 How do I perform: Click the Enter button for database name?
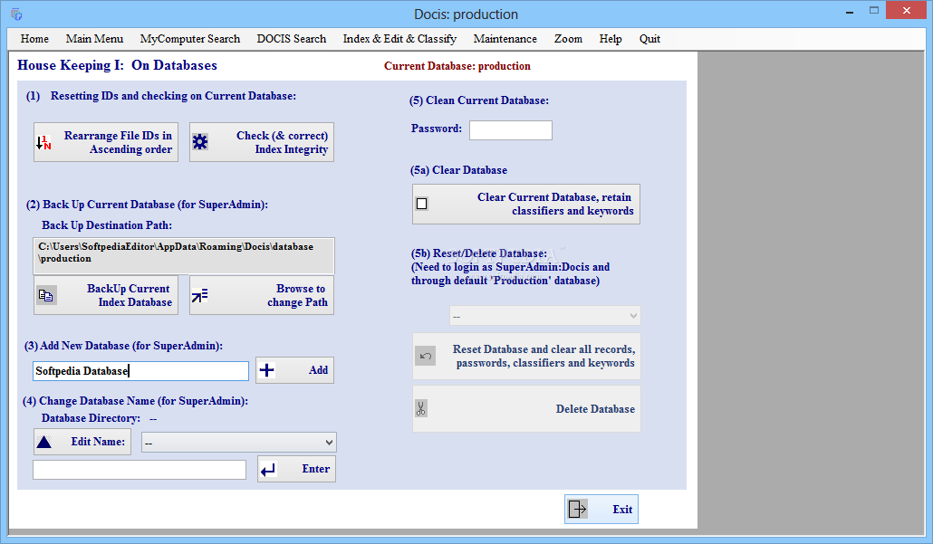pos(296,469)
